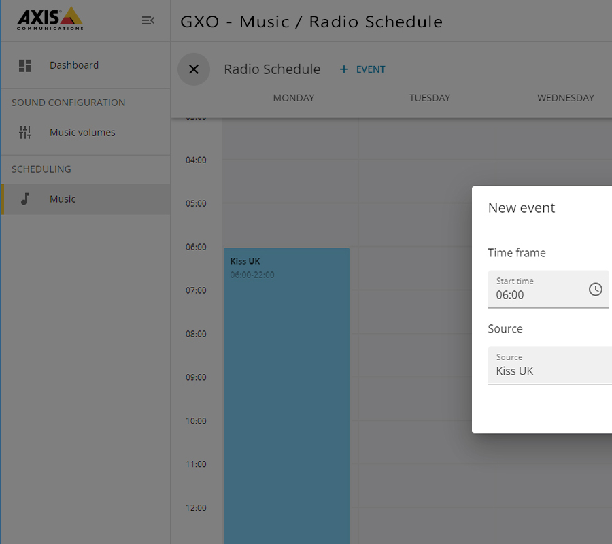Click the music note icon in sidebar
The height and width of the screenshot is (544, 612).
25,199
